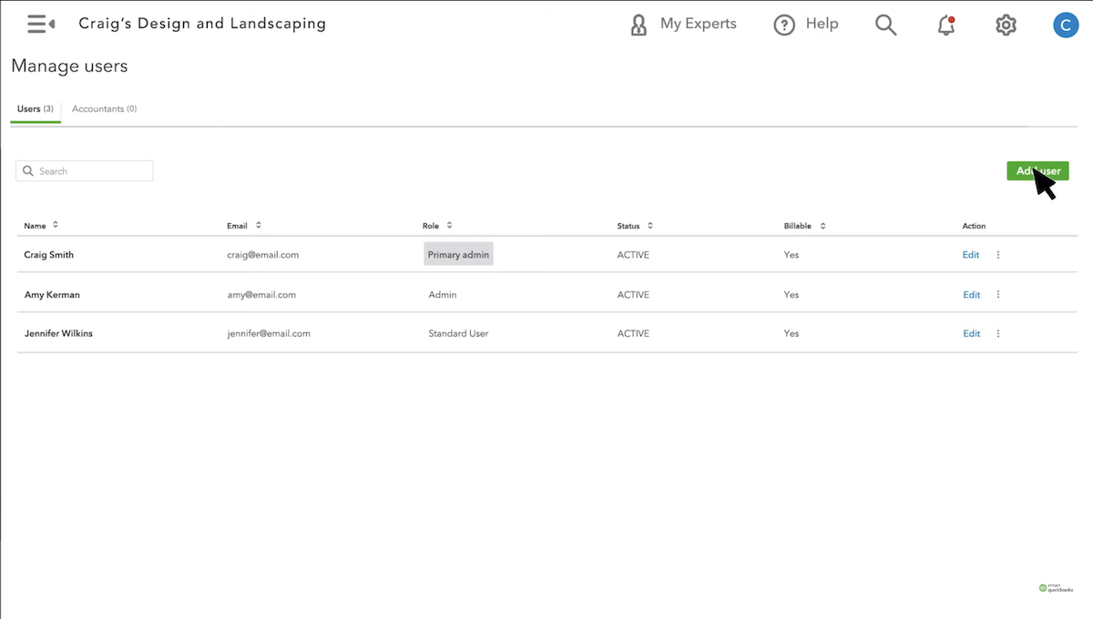Select the Jennifer Wilkins name cell
The height and width of the screenshot is (619, 1093).
point(58,334)
